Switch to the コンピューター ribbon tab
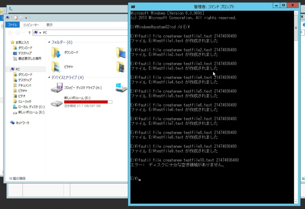This screenshot has width=305, height=209. click(31, 25)
